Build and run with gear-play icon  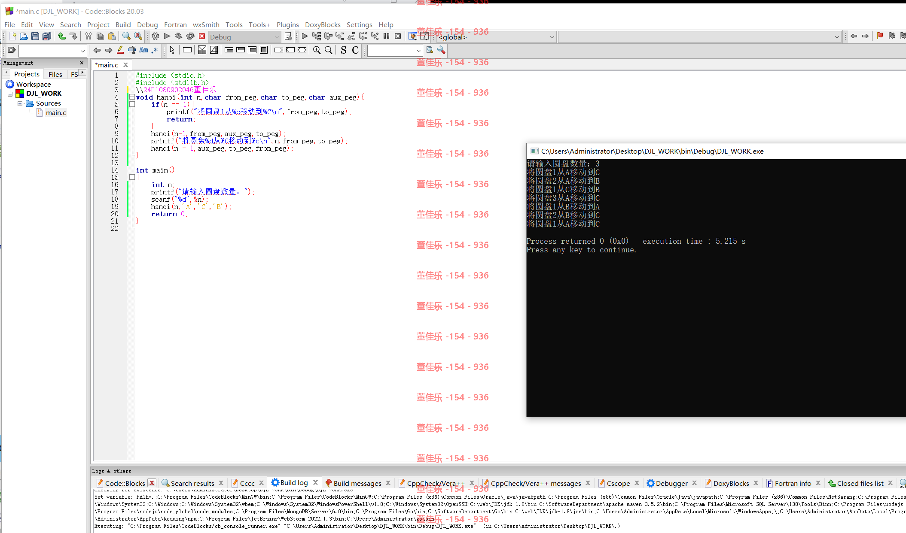pyautogui.click(x=179, y=36)
